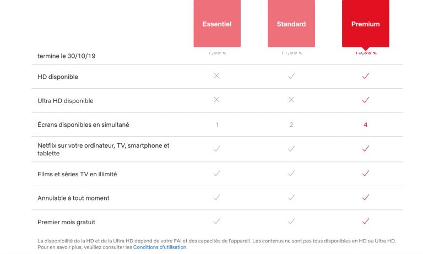Viewport: 423px width, 254px height.
Task: Click the Premium HD disponible red checkmark
Action: 365,76
